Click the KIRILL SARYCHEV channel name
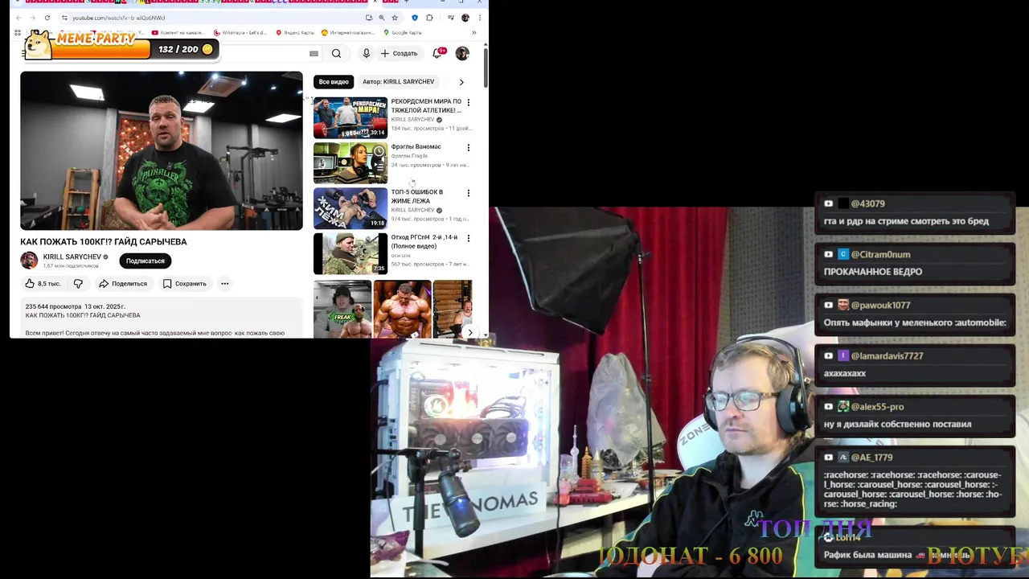1029x579 pixels. pyautogui.click(x=72, y=257)
